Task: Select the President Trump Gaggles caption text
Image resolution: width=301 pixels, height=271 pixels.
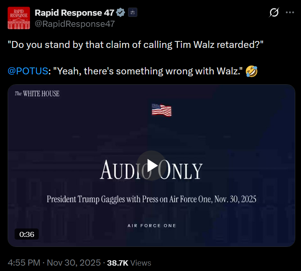Action: (151, 199)
